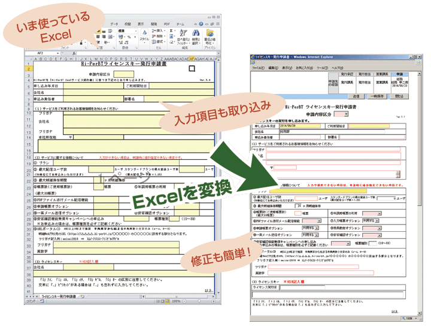This screenshot has height=330, width=431.
Task: Click the wrap text icon
Action: [x=110, y=31]
